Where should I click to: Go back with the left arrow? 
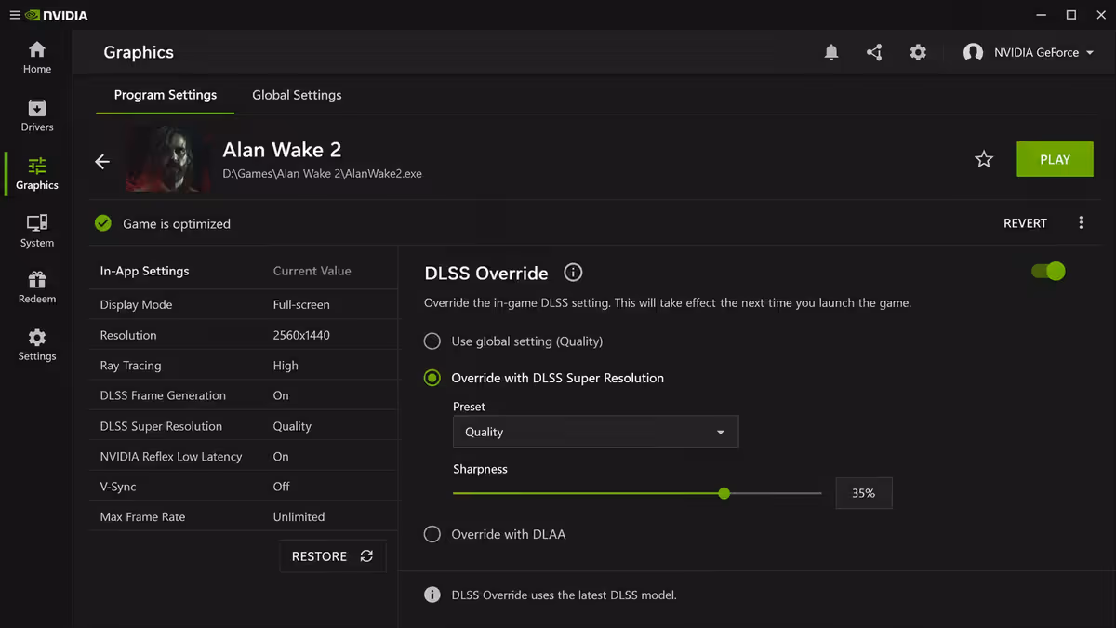coord(102,162)
